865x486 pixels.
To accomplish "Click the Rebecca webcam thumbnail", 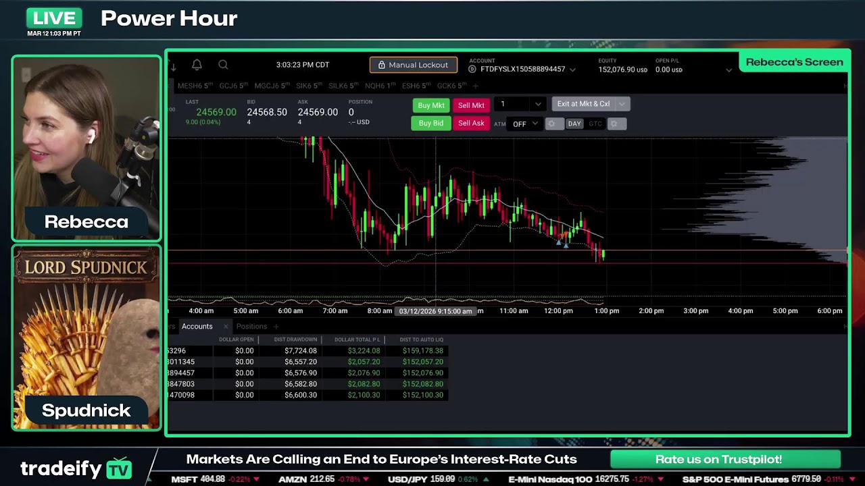I will [86, 148].
